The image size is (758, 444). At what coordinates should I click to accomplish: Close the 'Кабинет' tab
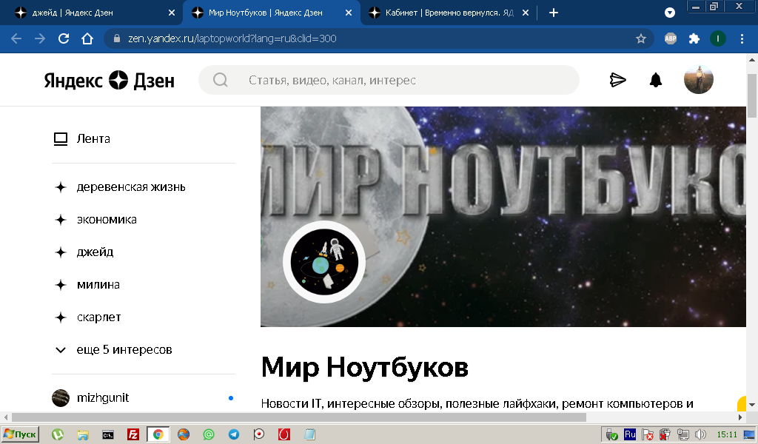pyautogui.click(x=526, y=13)
